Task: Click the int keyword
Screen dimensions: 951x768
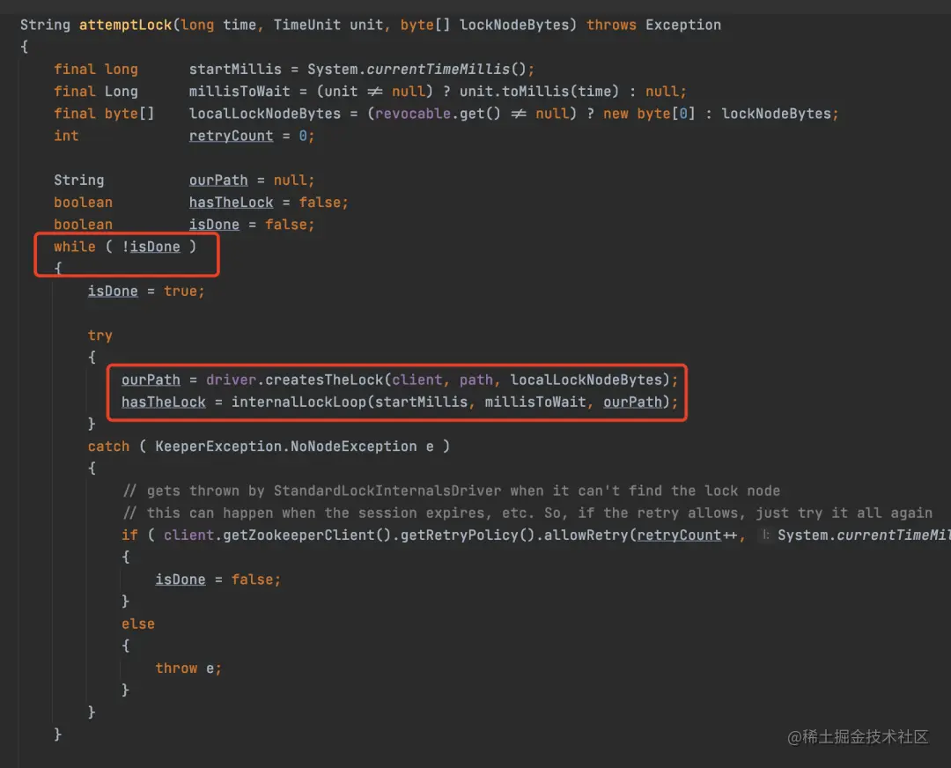Action: [66, 136]
